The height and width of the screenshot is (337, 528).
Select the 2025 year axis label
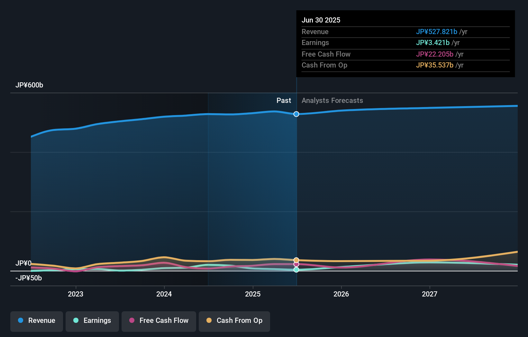coord(253,294)
